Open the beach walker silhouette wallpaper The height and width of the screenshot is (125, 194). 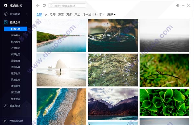[61, 70]
